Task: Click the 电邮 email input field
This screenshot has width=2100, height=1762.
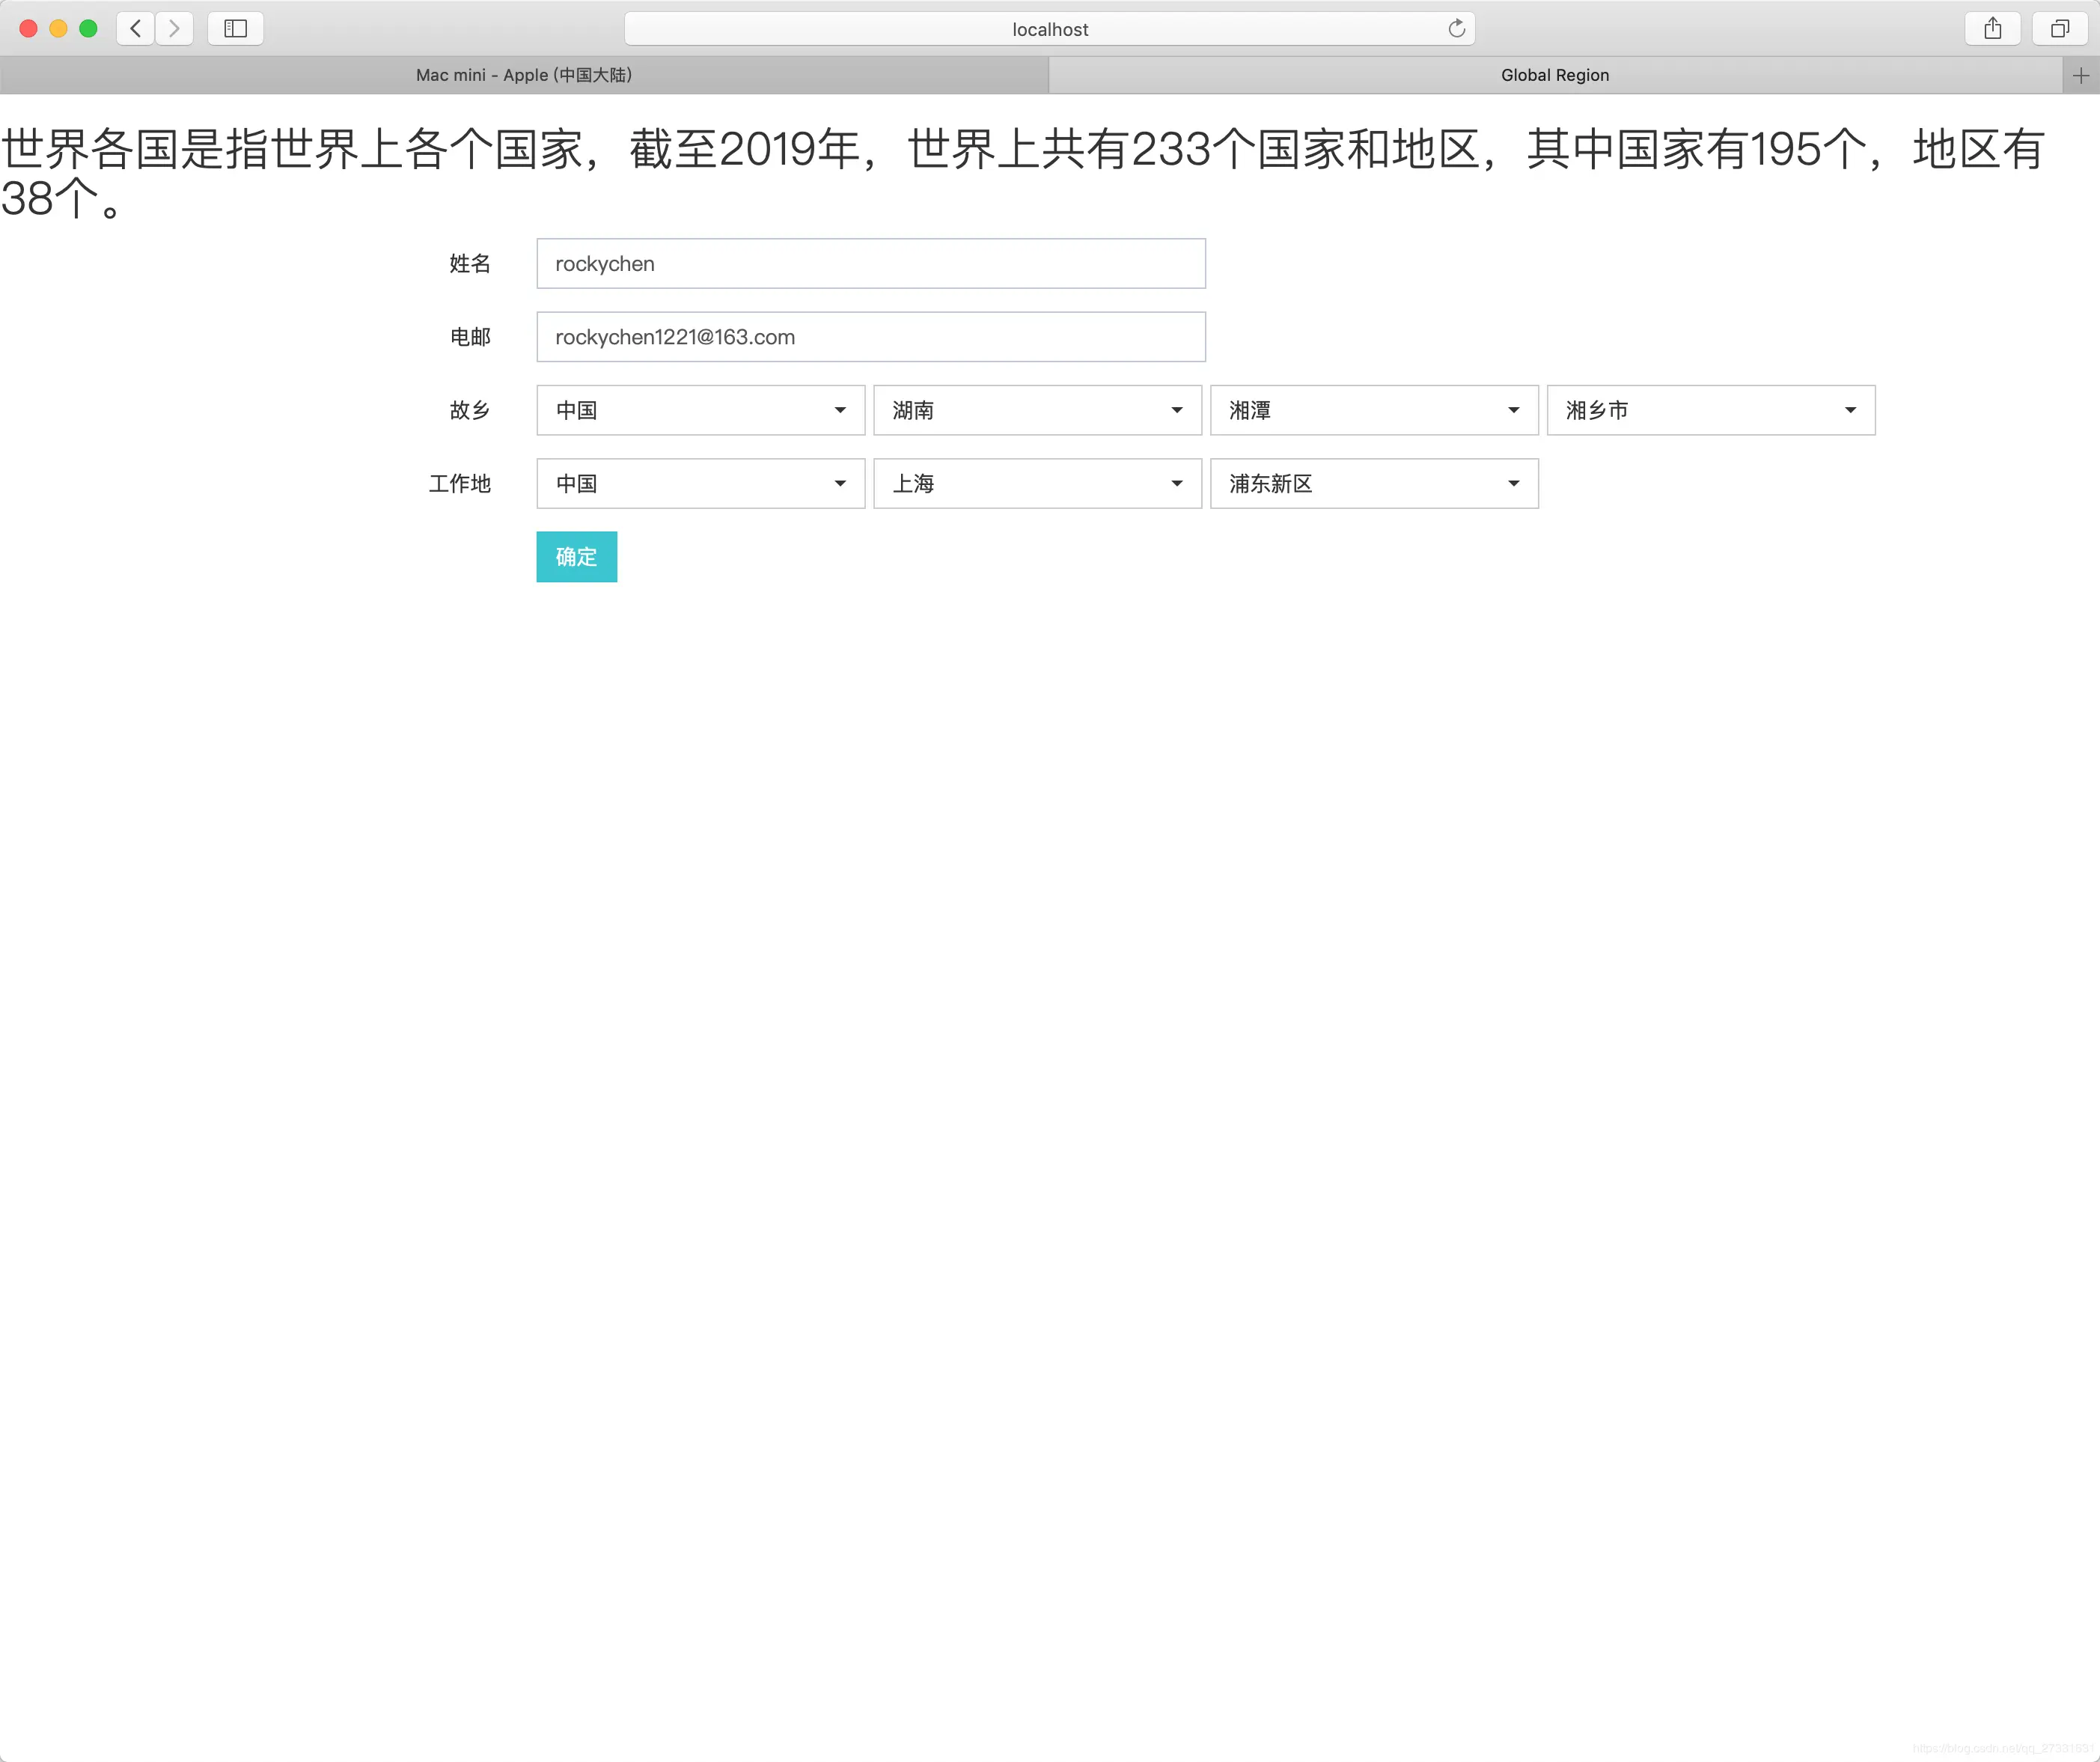Action: point(870,337)
